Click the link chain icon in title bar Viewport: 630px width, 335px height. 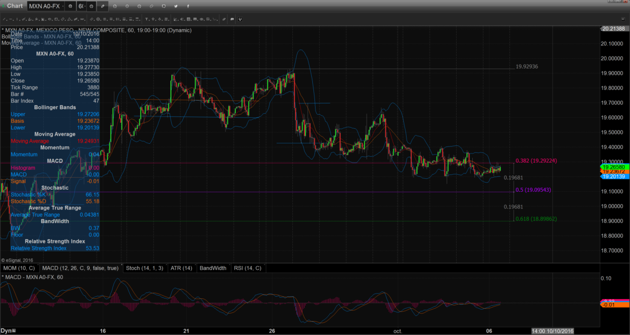tap(151, 6)
